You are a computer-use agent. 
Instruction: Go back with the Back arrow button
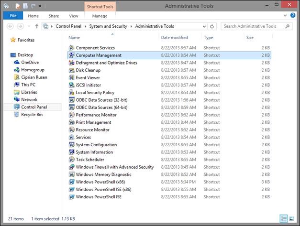click(10, 26)
